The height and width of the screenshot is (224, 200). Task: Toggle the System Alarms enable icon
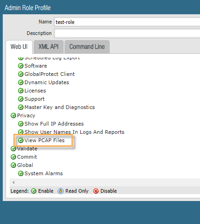click(21, 173)
